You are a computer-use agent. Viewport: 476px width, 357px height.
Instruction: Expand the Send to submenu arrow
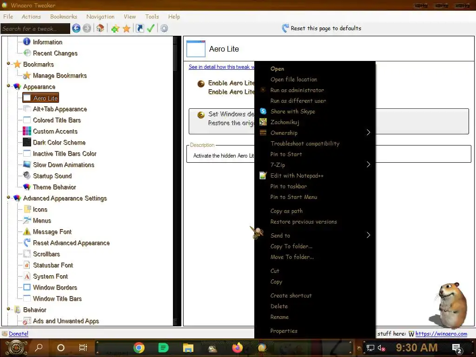point(368,235)
